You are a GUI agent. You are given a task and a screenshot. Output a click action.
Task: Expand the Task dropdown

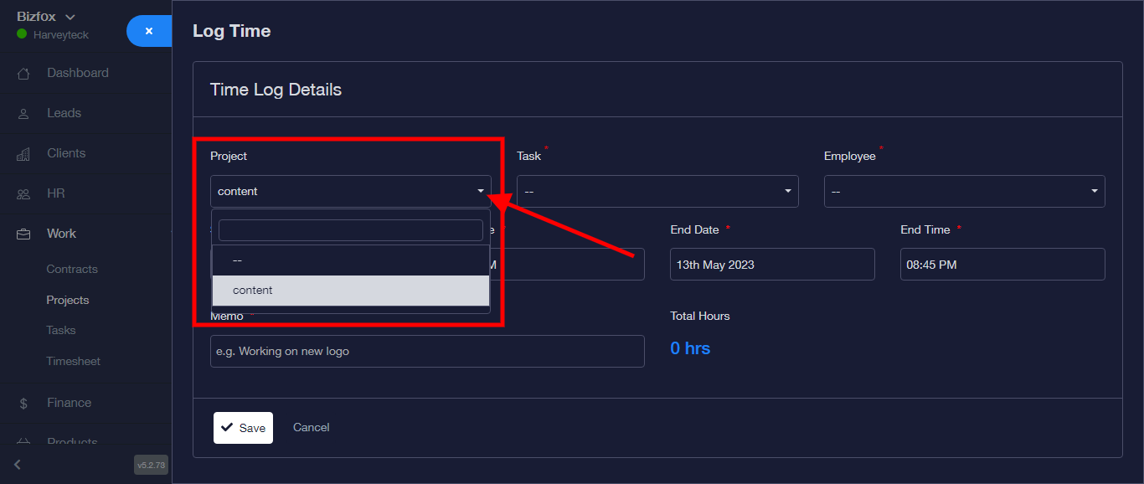click(657, 192)
